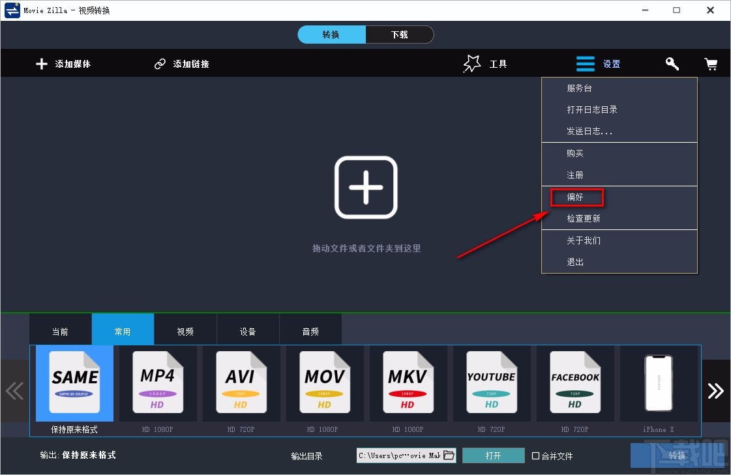Collapse formats with the left chevron arrow
Viewport: 731px width, 475px height.
click(x=14, y=391)
